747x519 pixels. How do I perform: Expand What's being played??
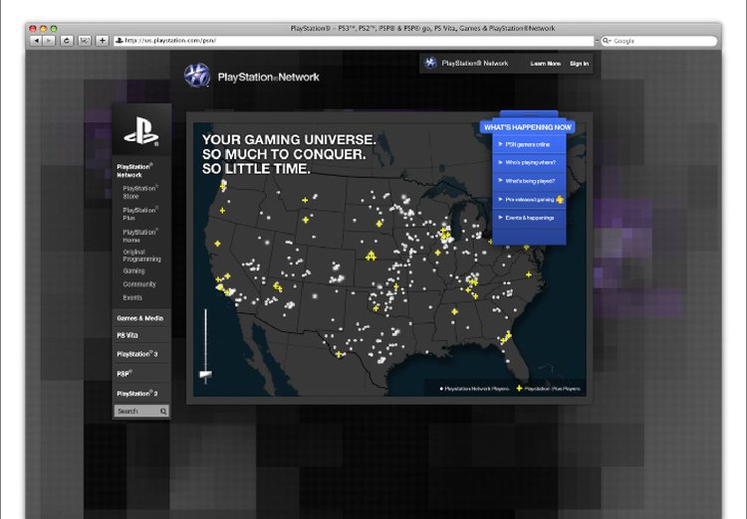click(529, 181)
